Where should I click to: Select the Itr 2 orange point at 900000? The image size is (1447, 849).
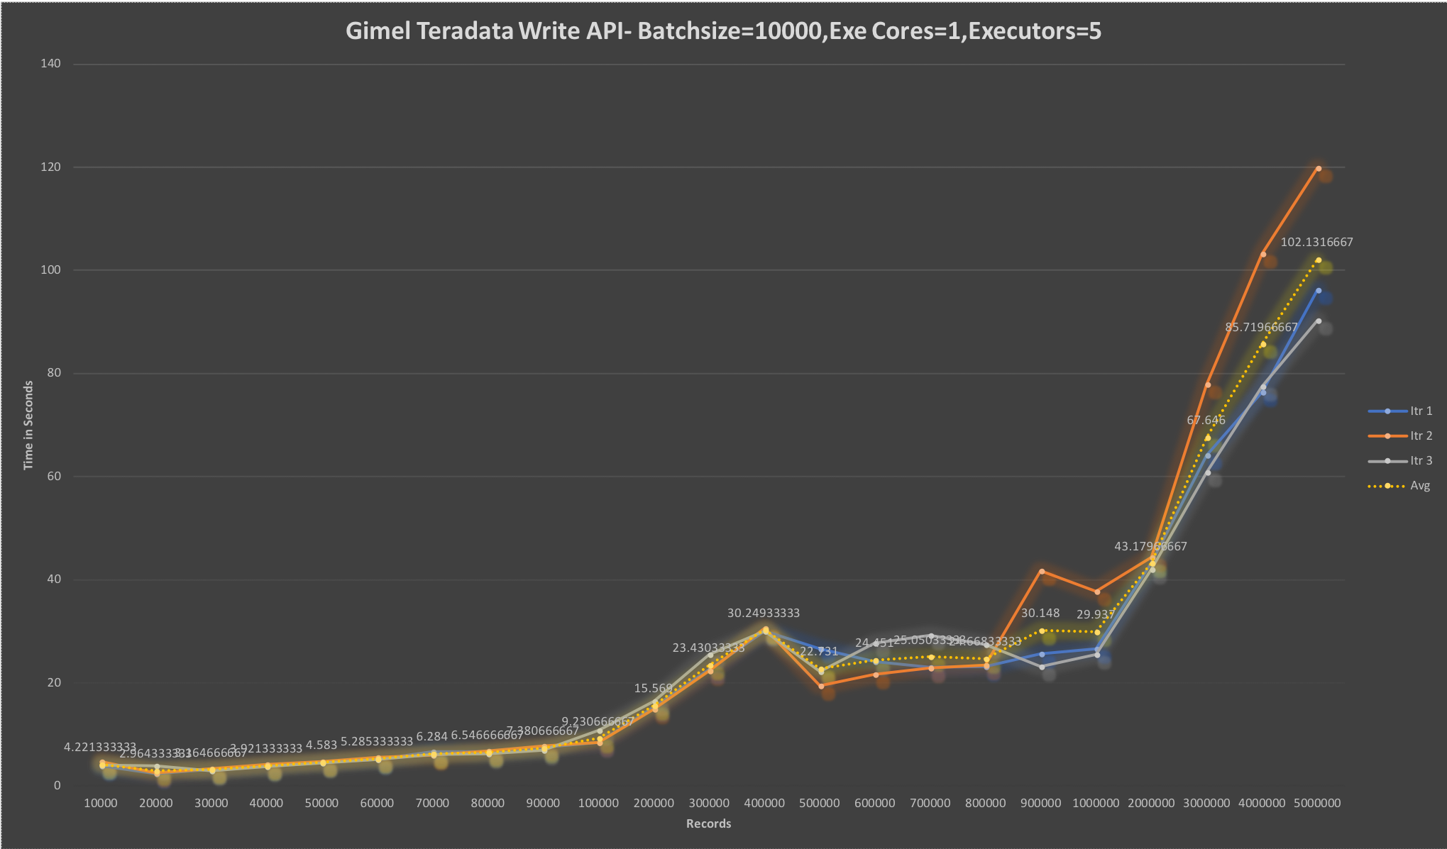tap(1041, 571)
